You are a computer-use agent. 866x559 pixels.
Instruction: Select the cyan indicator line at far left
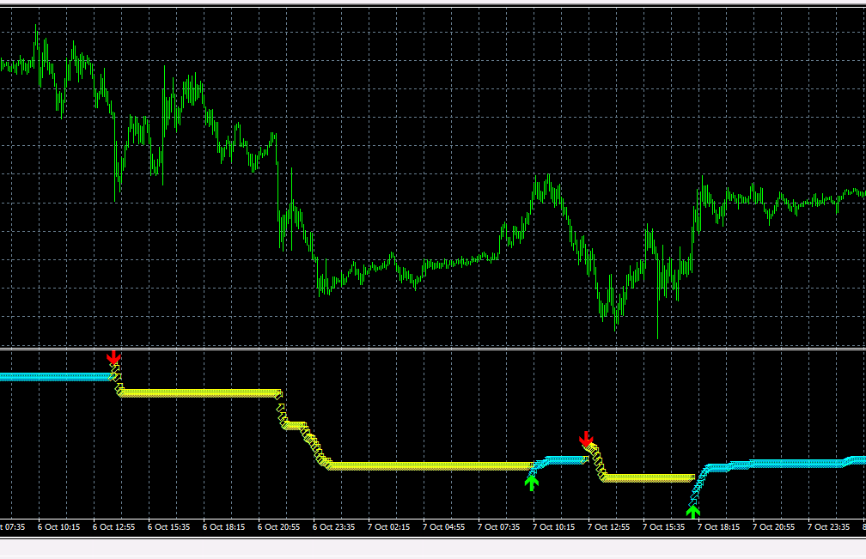[52, 376]
